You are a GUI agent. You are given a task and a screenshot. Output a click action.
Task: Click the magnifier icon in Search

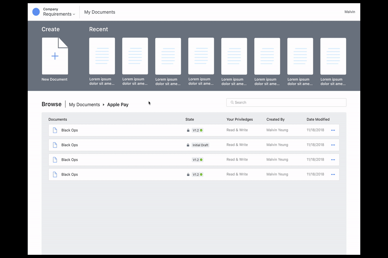point(232,102)
